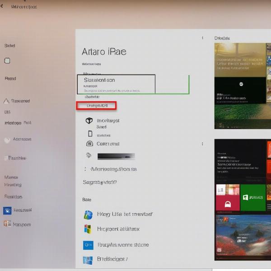271x271 pixels.
Task: Open Mierioatng.sftors.ss link
Action: tap(113, 169)
